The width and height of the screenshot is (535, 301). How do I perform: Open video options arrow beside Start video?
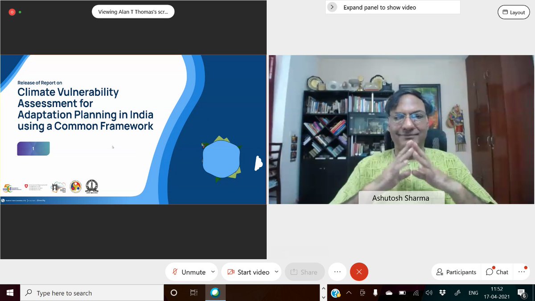click(x=276, y=272)
